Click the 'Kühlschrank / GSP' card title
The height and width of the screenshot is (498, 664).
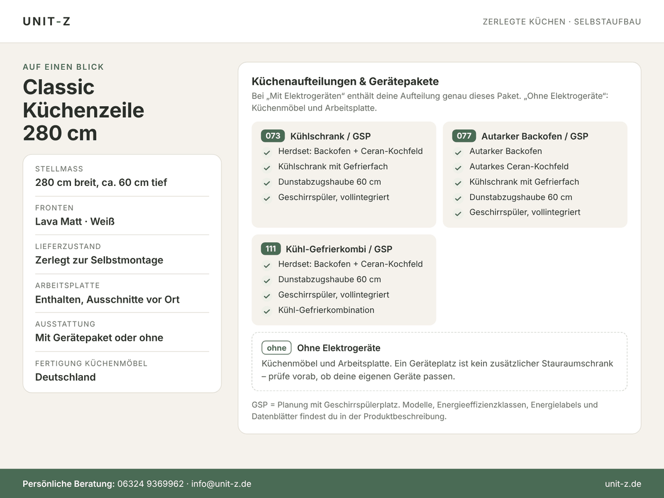(330, 136)
